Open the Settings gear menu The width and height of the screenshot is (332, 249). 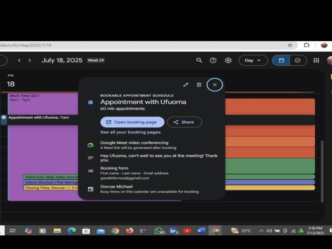228,60
